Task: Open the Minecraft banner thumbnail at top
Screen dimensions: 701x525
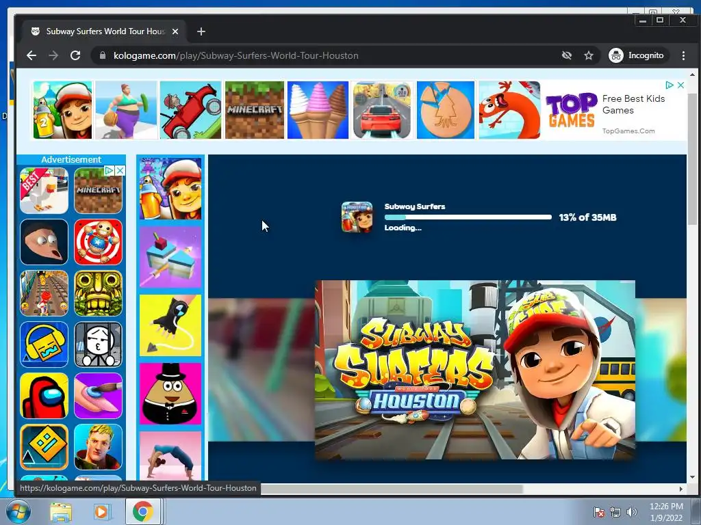Action: coord(255,110)
